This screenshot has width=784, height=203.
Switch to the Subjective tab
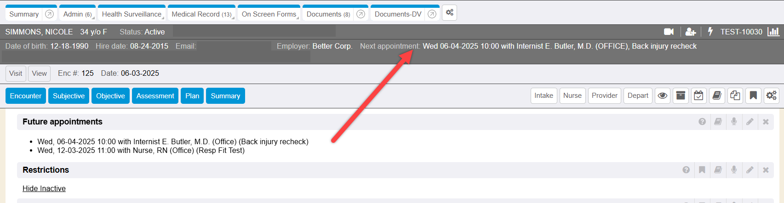point(69,96)
